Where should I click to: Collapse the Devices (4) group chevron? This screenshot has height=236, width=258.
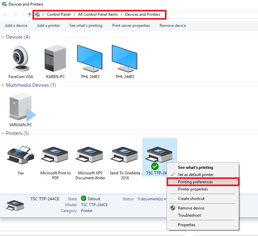(x=3, y=37)
